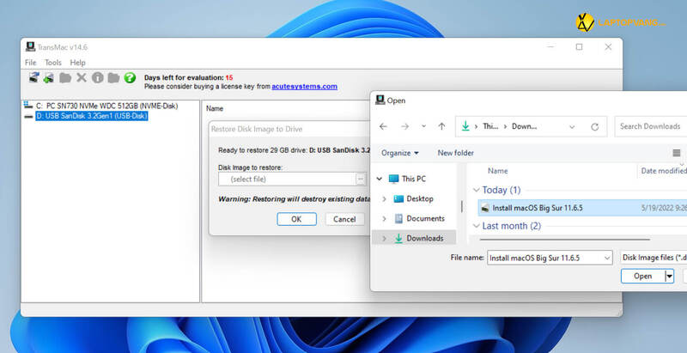
Task: Open the Organize dropdown menu
Action: pos(400,153)
